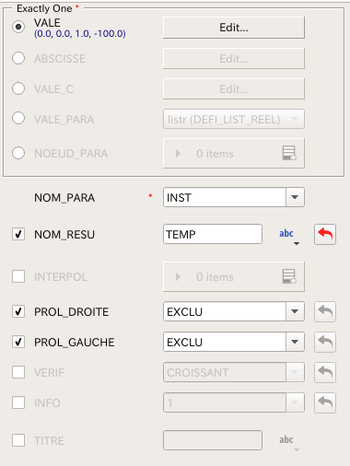Open the PROL_DROITE dropdown showing EXCLU
Viewport: 350px width, 466px height.
pyautogui.click(x=234, y=311)
